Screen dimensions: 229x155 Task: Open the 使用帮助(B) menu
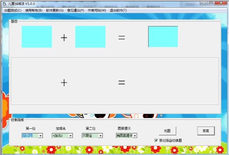(33, 10)
